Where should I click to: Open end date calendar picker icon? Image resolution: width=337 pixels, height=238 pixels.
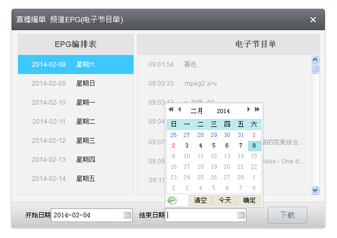pos(241,215)
